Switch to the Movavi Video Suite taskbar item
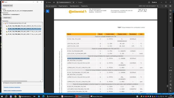 click(97, 96)
